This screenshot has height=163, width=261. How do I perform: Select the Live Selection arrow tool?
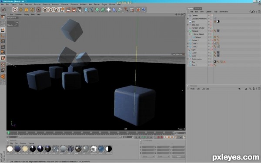tap(15, 10)
